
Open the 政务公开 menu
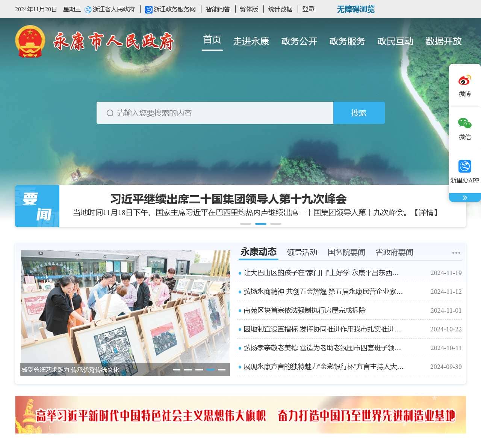[299, 41]
